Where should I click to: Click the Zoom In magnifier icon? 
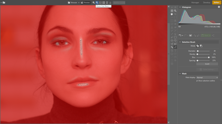[94, 3]
